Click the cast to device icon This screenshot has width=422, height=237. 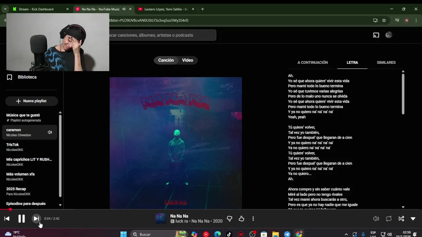click(376, 35)
